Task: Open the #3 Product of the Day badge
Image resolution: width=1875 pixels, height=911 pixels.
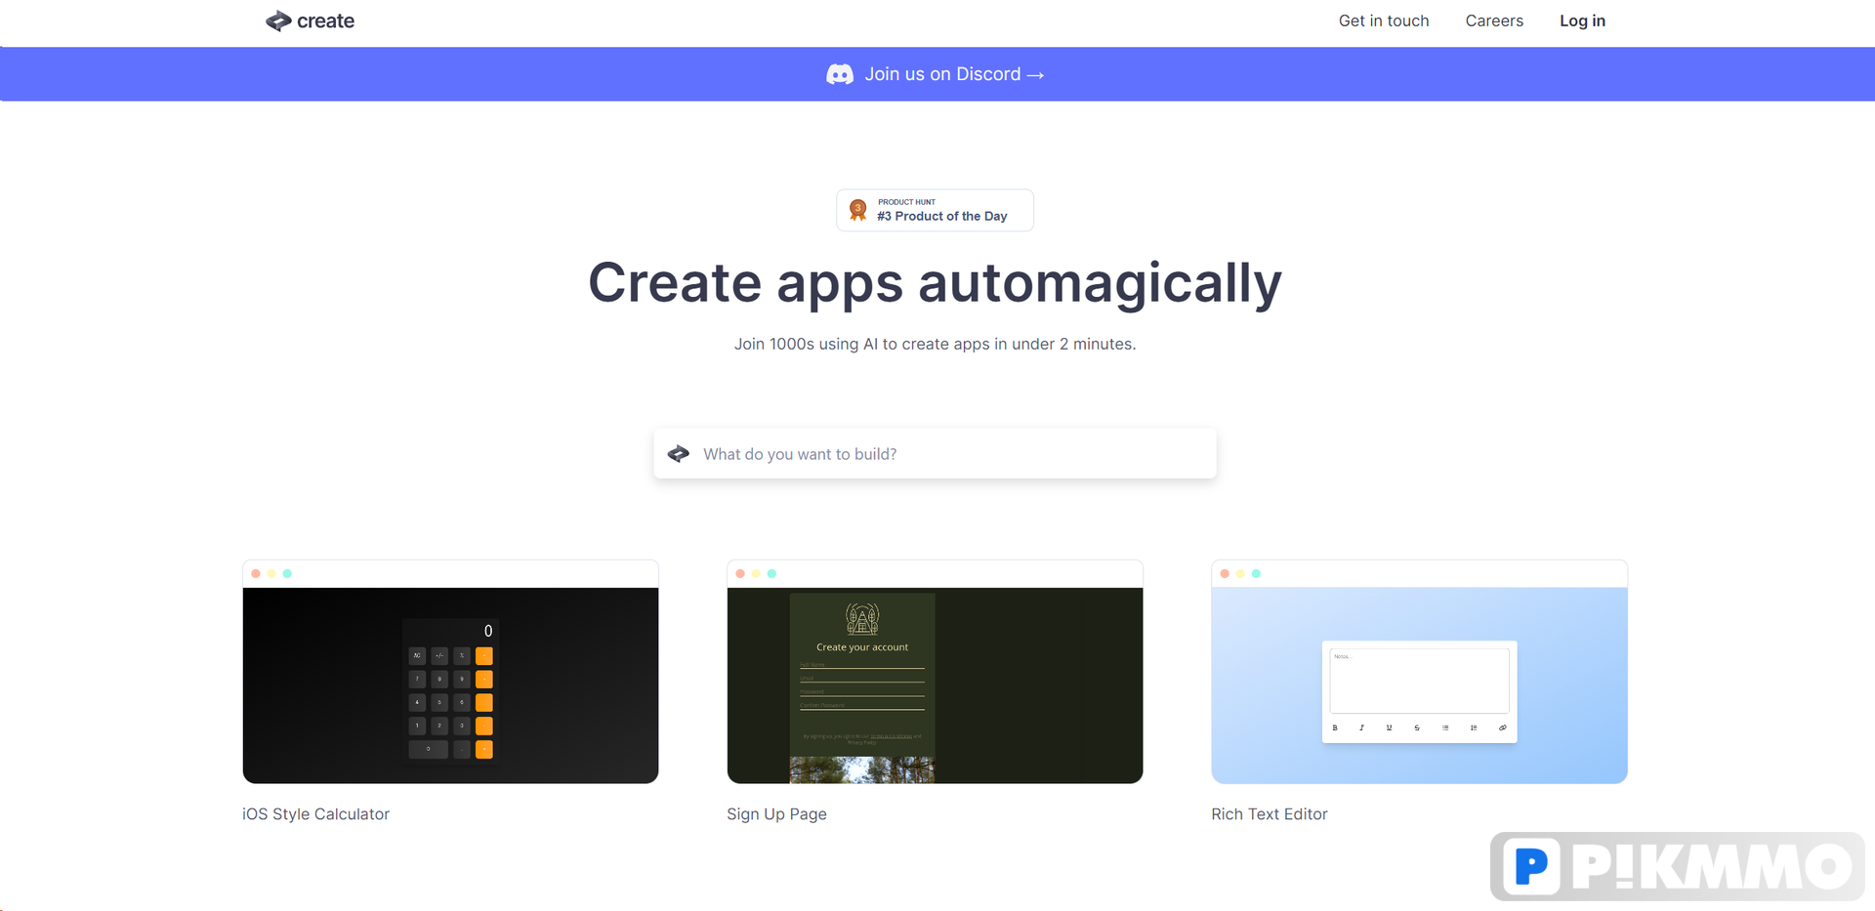Action: point(935,210)
